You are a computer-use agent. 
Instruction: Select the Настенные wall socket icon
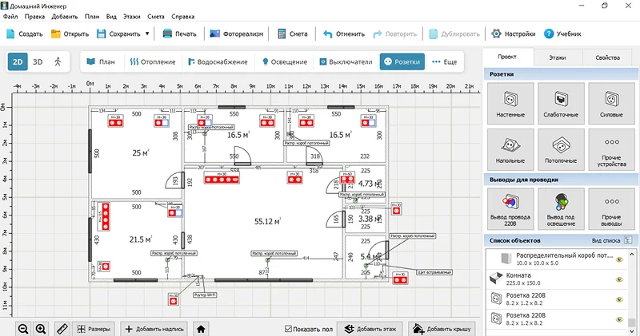pyautogui.click(x=510, y=103)
